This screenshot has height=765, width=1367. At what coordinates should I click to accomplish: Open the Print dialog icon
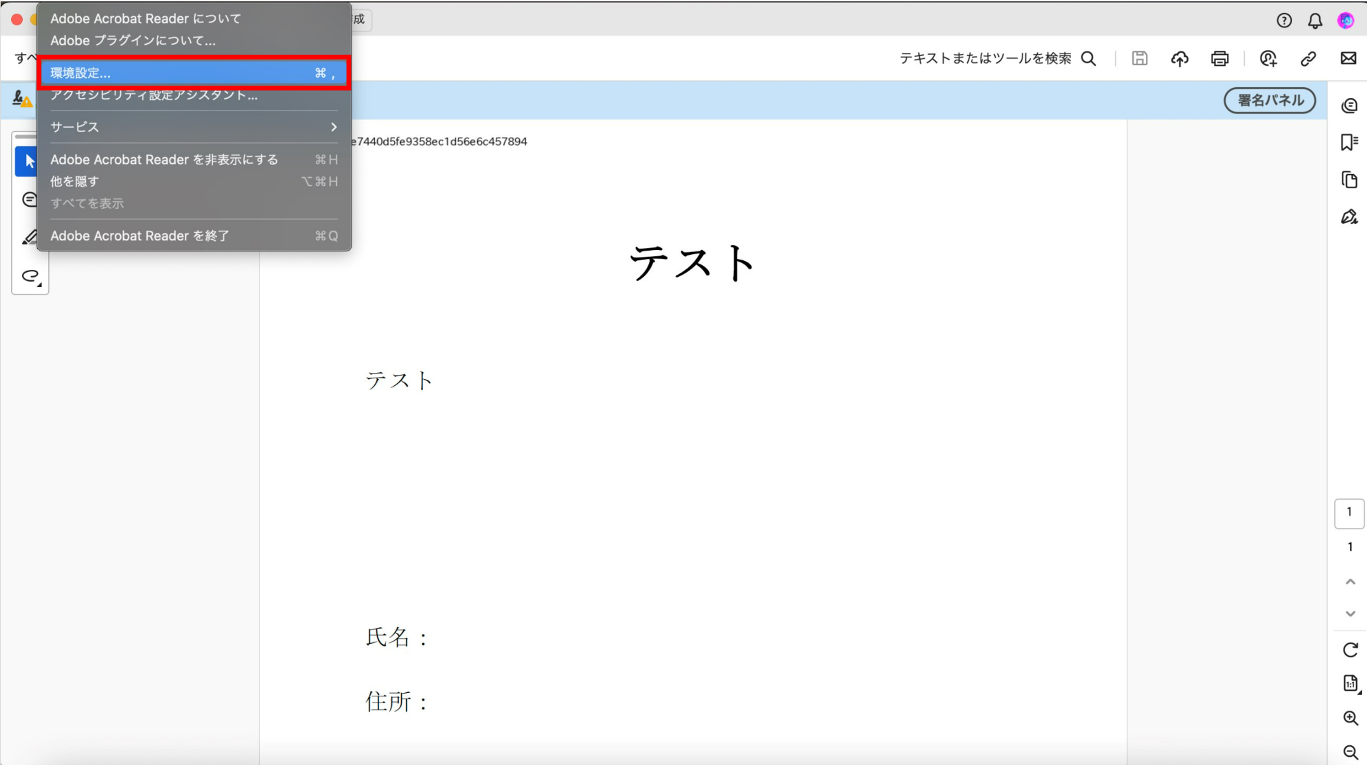(x=1220, y=58)
